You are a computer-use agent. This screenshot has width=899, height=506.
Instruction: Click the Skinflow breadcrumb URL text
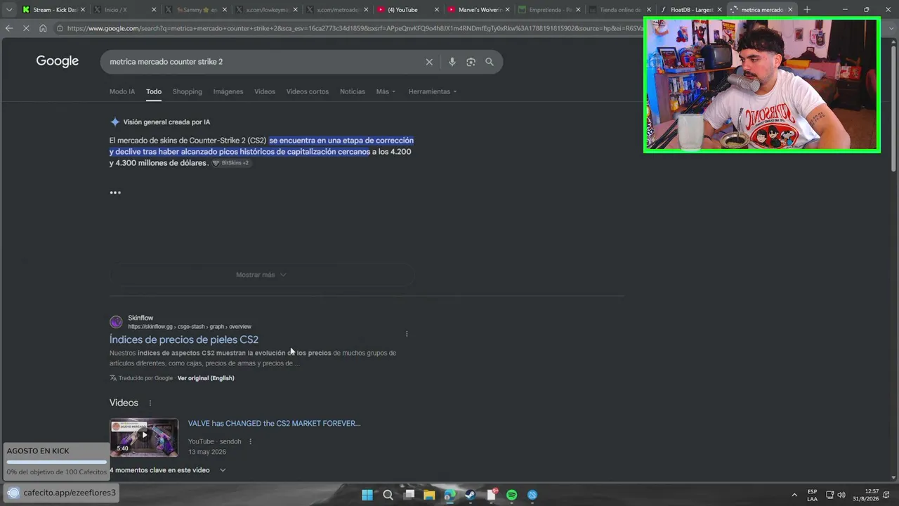pyautogui.click(x=190, y=327)
